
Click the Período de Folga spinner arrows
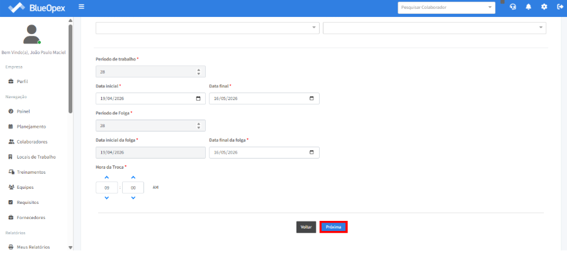point(198,126)
